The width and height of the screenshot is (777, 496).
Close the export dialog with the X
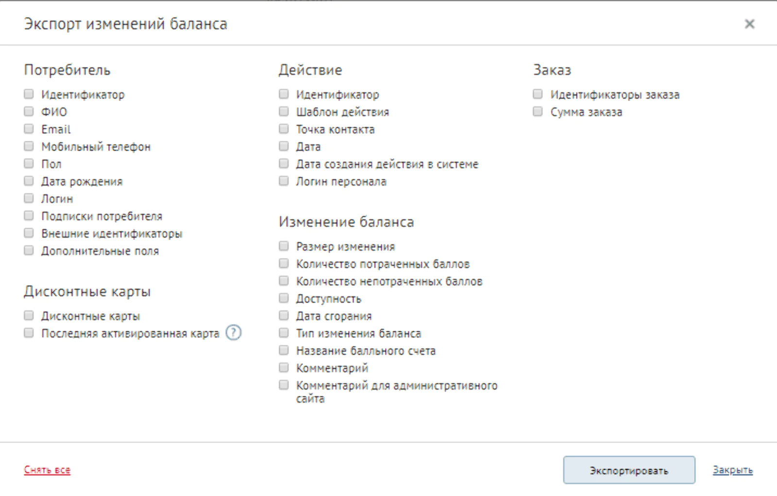(749, 24)
